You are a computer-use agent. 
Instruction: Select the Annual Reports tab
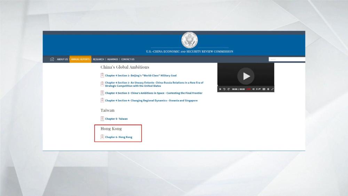point(80,59)
